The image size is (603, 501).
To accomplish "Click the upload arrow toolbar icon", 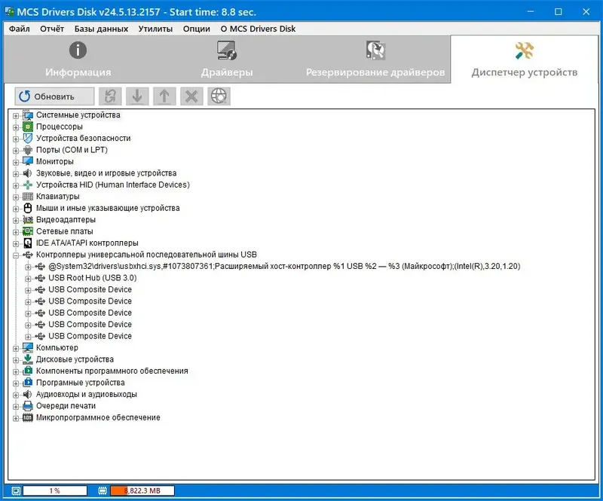I will pyautogui.click(x=164, y=96).
